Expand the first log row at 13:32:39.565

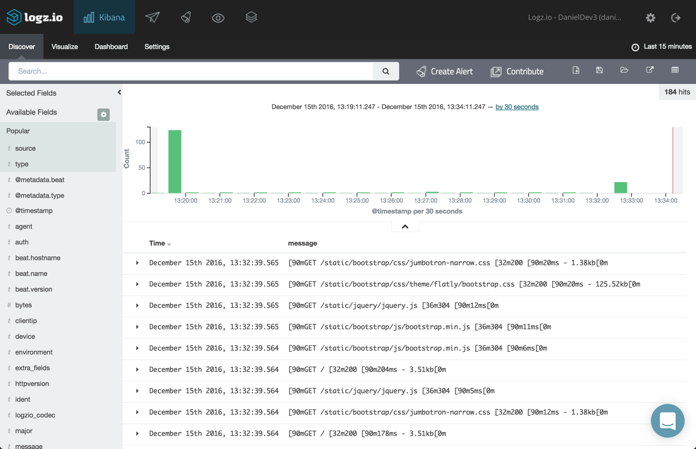point(137,263)
